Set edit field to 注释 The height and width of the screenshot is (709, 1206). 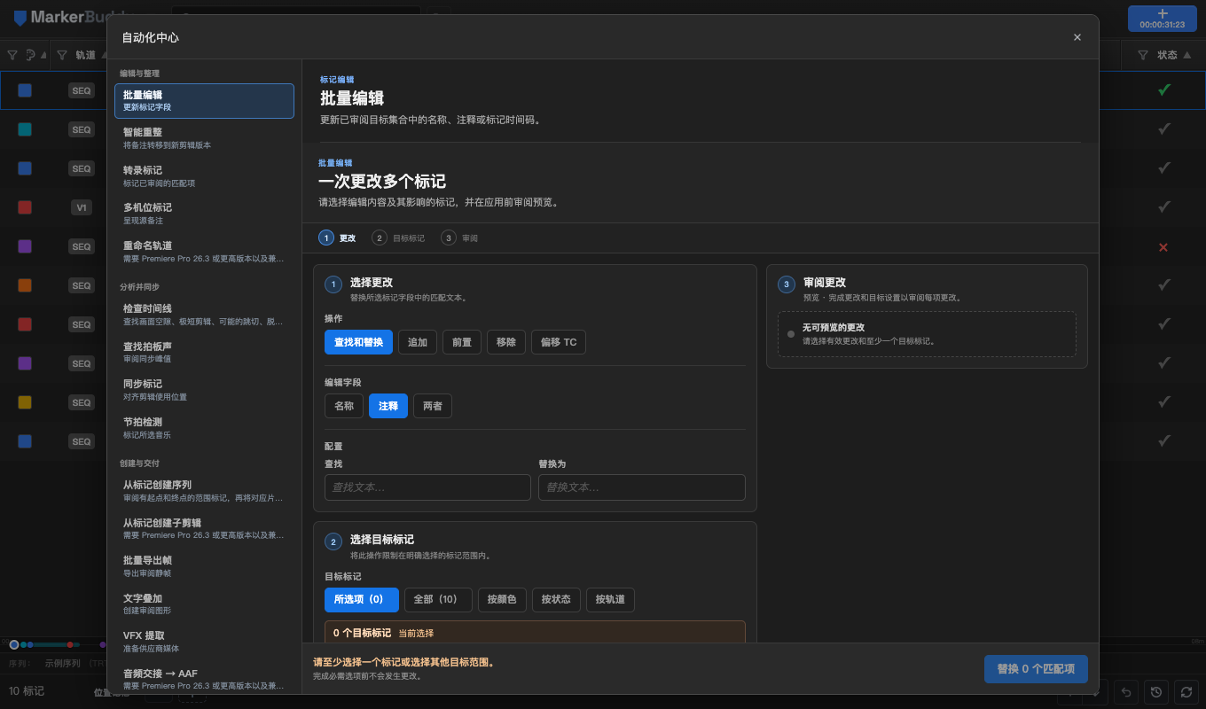click(388, 406)
